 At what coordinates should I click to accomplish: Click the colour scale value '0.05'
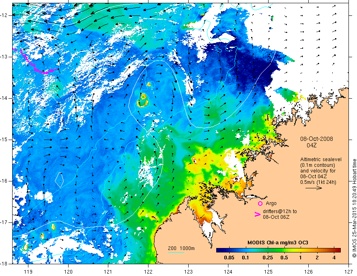(229, 258)
